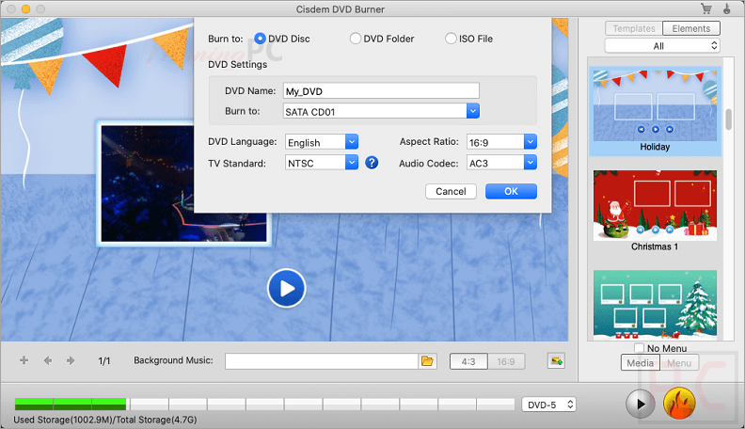
Task: Click the OK button
Action: (x=511, y=191)
